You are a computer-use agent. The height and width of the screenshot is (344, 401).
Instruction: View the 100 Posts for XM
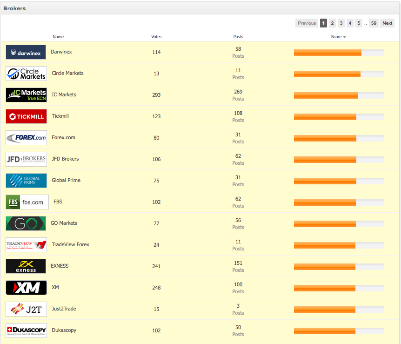[238, 288]
